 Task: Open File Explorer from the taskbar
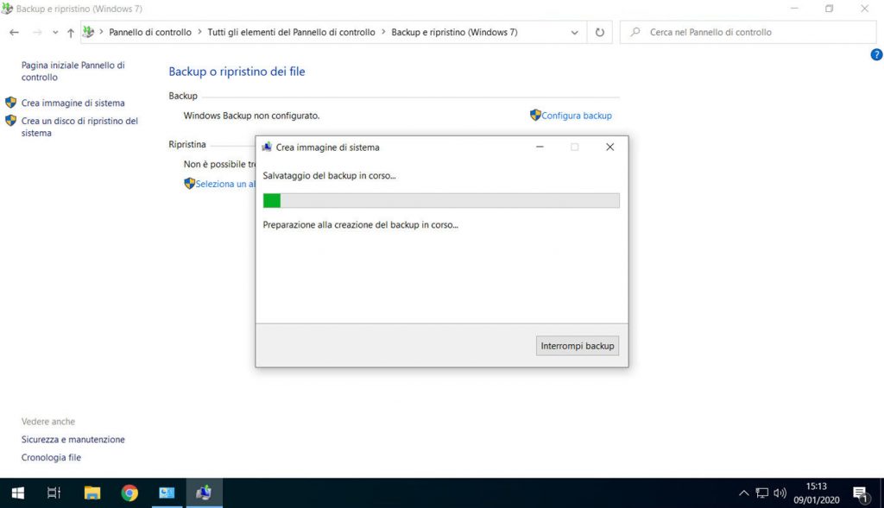click(x=92, y=493)
